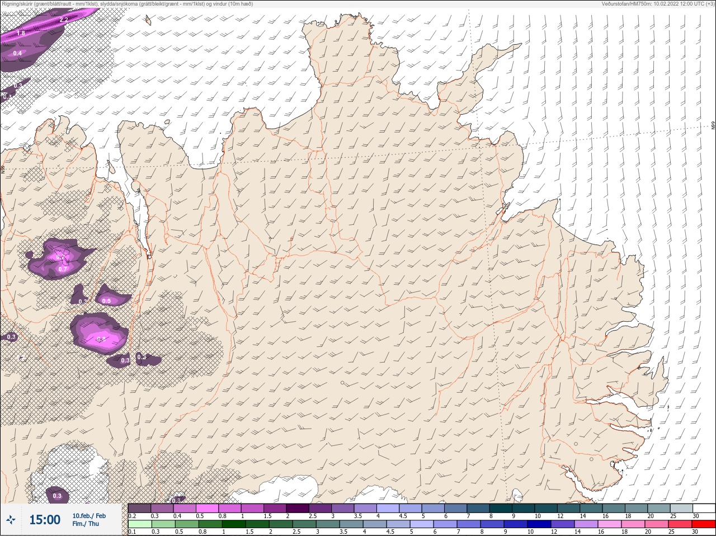The height and width of the screenshot is (536, 716).
Task: Click the palest green 0.1 swatch in lower legend
Action: tap(140, 524)
